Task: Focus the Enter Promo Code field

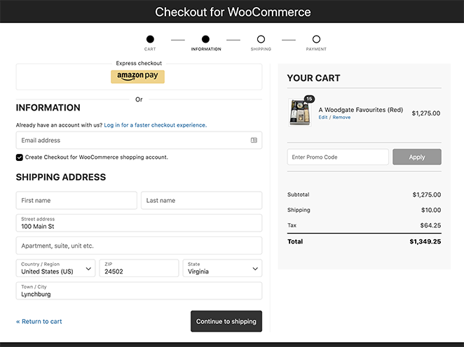Action: coord(337,157)
